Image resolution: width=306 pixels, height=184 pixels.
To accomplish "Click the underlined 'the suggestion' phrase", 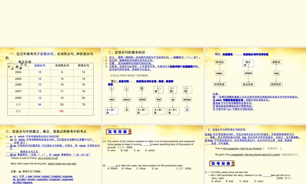I will (231, 148).
